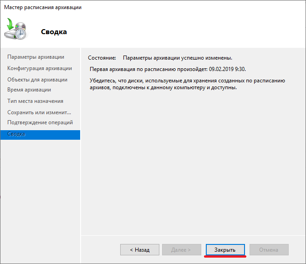306x264 pixels.
Task: Select the Тип места назначения step
Action: point(36,101)
